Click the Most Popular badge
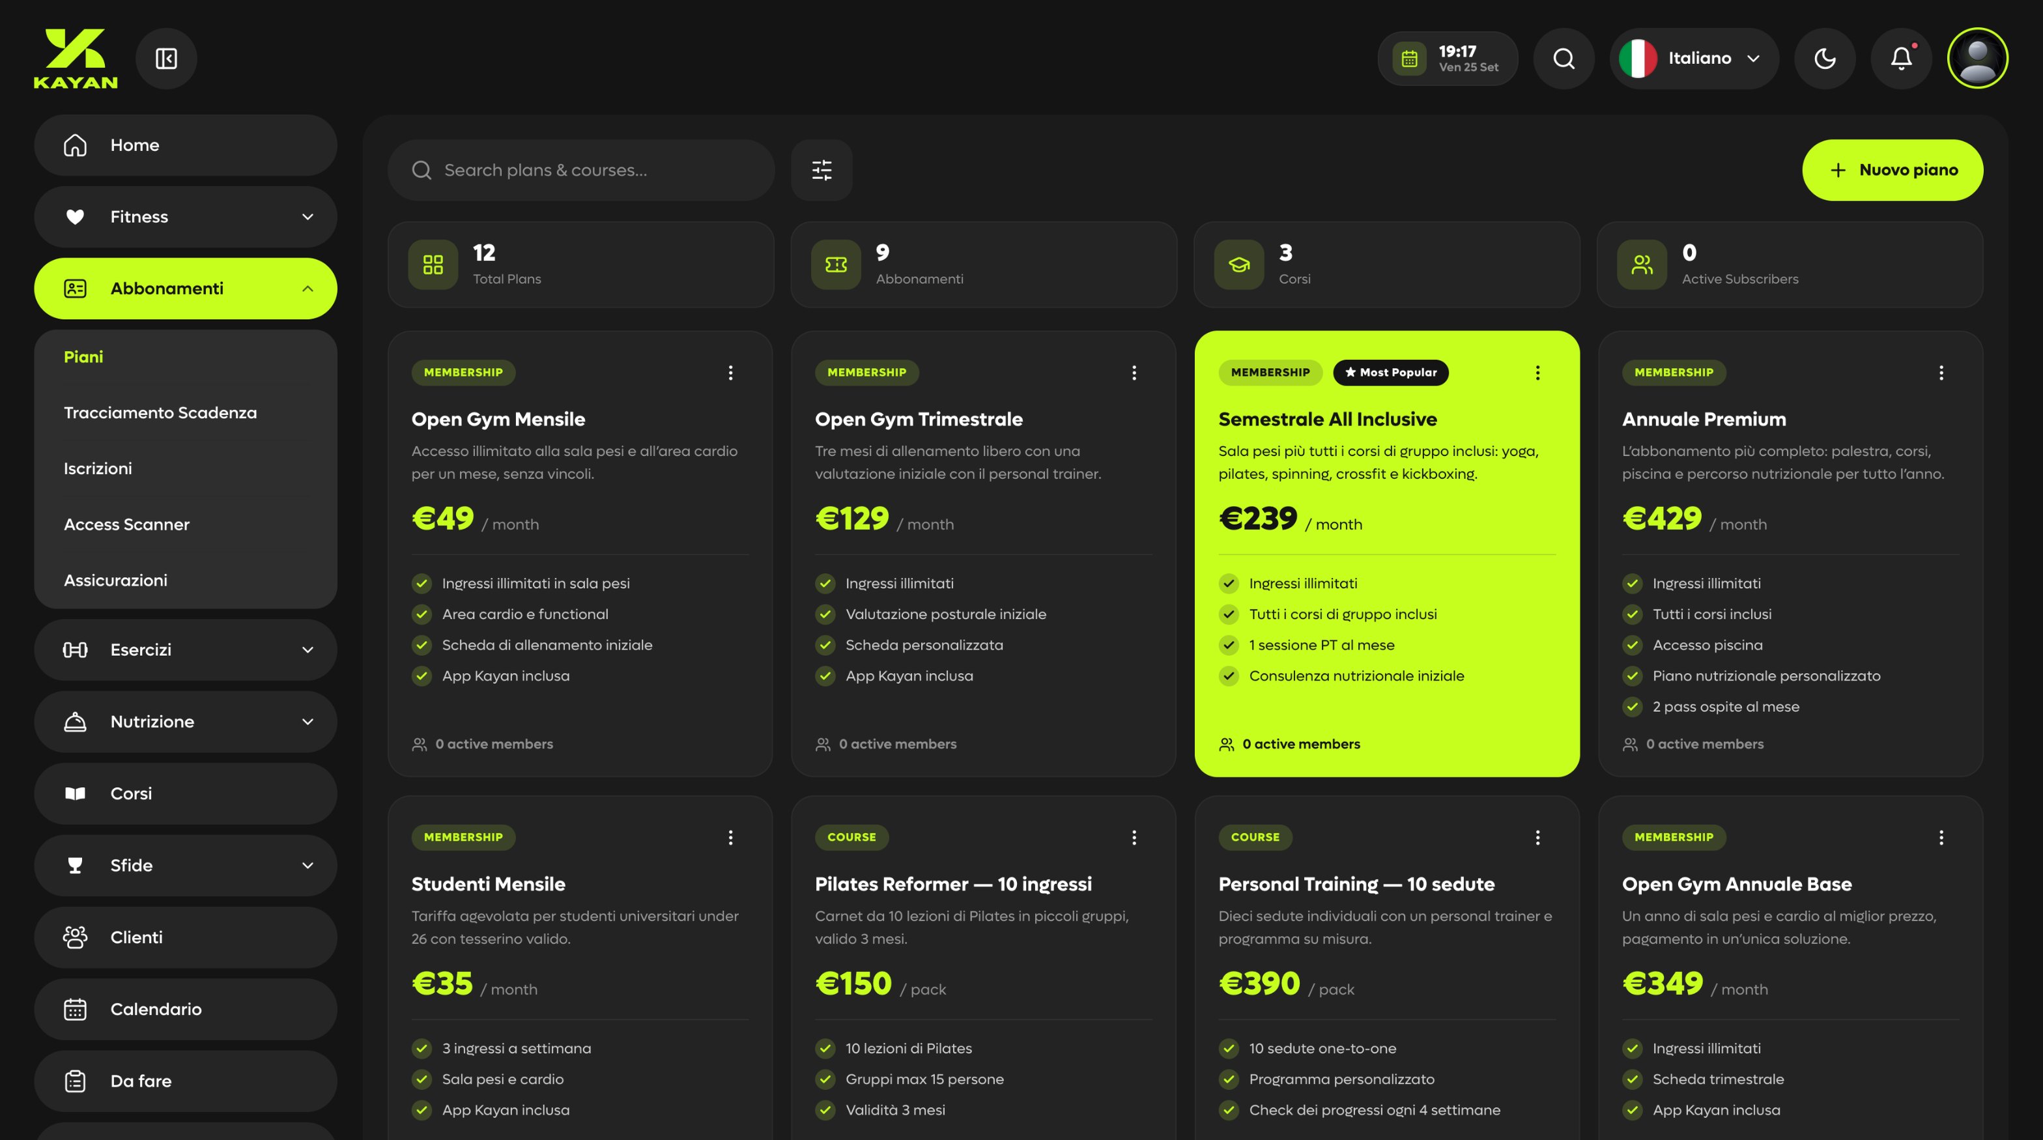This screenshot has width=2043, height=1140. (1390, 373)
